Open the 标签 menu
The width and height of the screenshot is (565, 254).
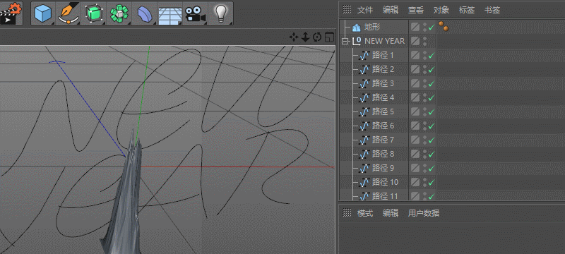click(467, 10)
